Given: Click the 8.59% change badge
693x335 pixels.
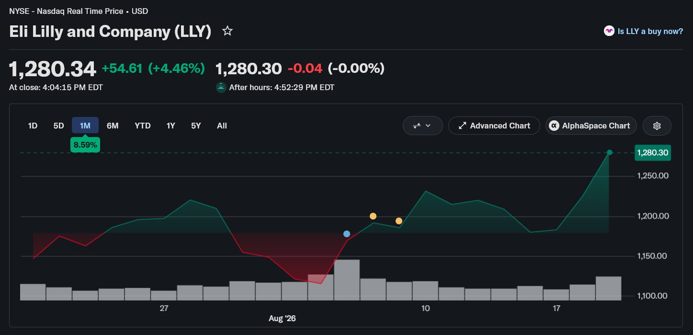Looking at the screenshot, I should tap(85, 144).
